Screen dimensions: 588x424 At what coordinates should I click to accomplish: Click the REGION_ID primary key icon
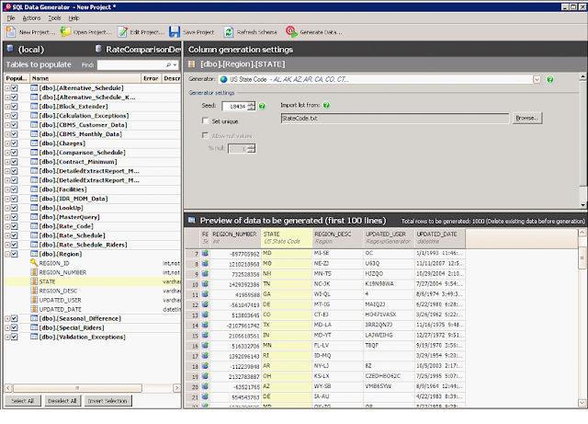click(34, 263)
